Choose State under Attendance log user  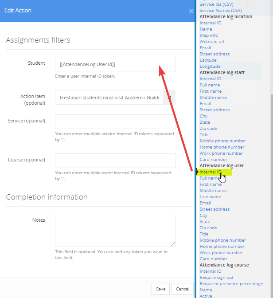pyautogui.click(x=205, y=222)
